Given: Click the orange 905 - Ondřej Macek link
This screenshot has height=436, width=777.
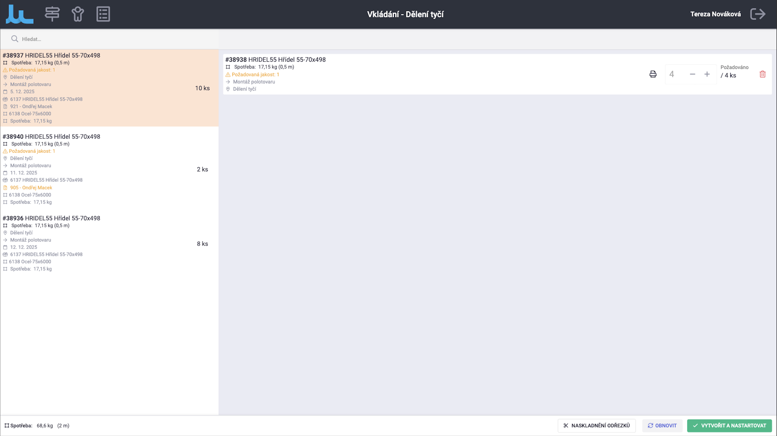Looking at the screenshot, I should click(31, 187).
